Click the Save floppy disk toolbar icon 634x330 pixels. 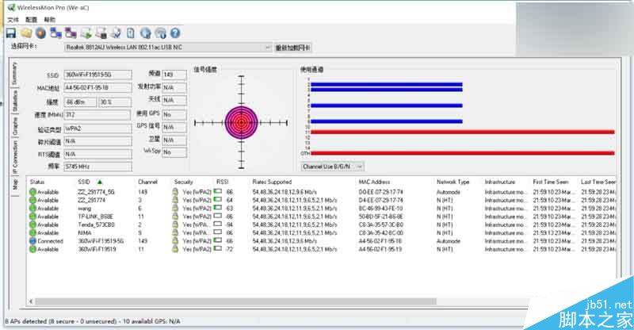11,33
